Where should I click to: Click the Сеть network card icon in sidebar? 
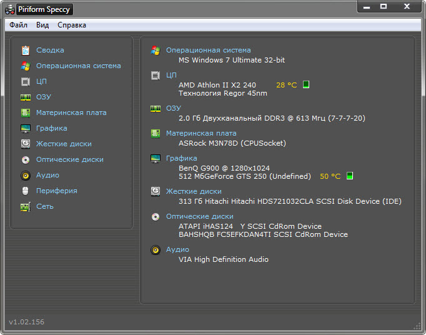[x=26, y=206]
